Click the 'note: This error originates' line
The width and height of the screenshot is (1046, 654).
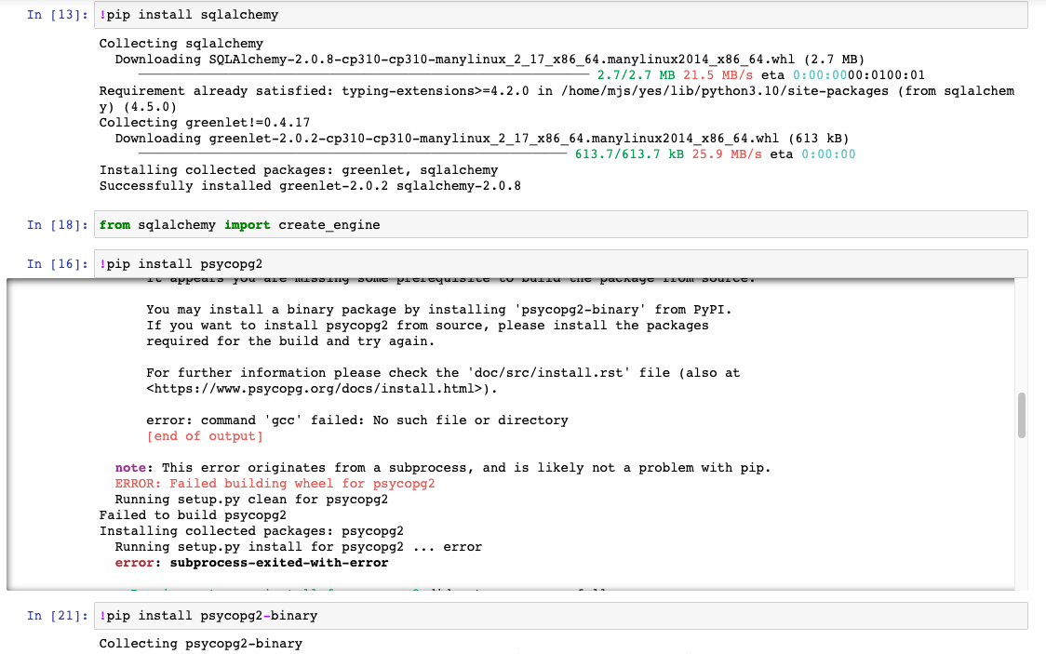click(x=443, y=467)
